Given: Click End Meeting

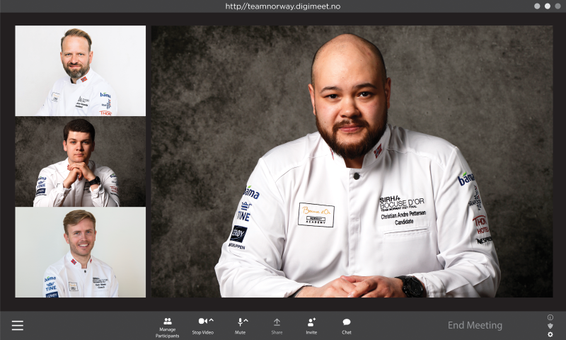Looking at the screenshot, I should [x=475, y=326].
